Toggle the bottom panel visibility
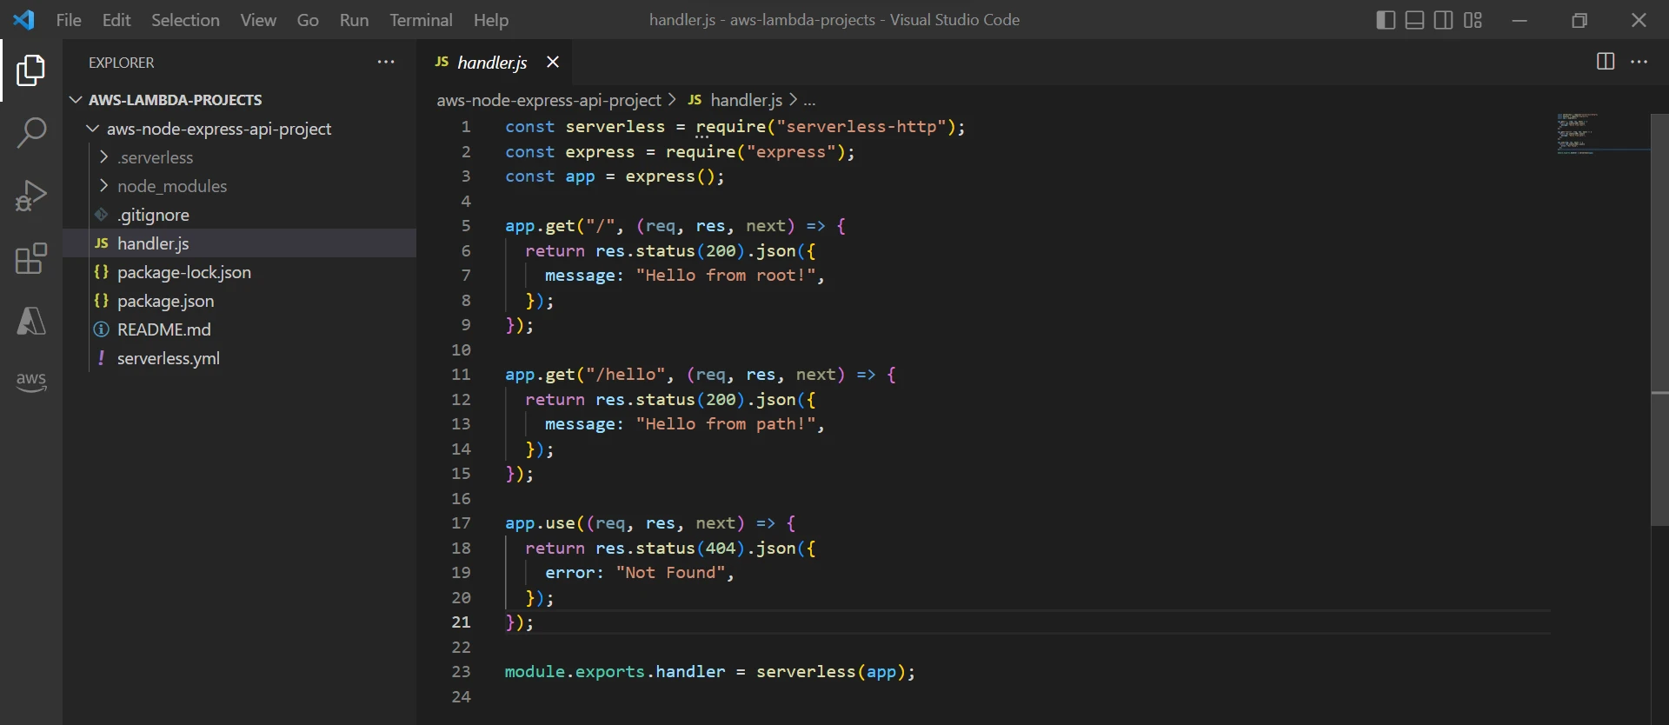1669x725 pixels. coord(1415,20)
